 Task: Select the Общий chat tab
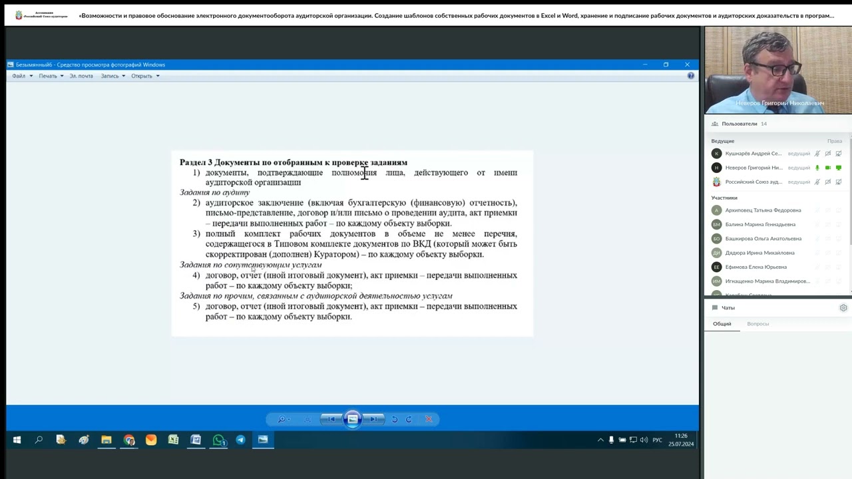tap(722, 324)
